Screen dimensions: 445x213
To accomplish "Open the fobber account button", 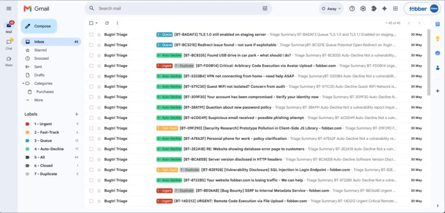I will 422,8.
